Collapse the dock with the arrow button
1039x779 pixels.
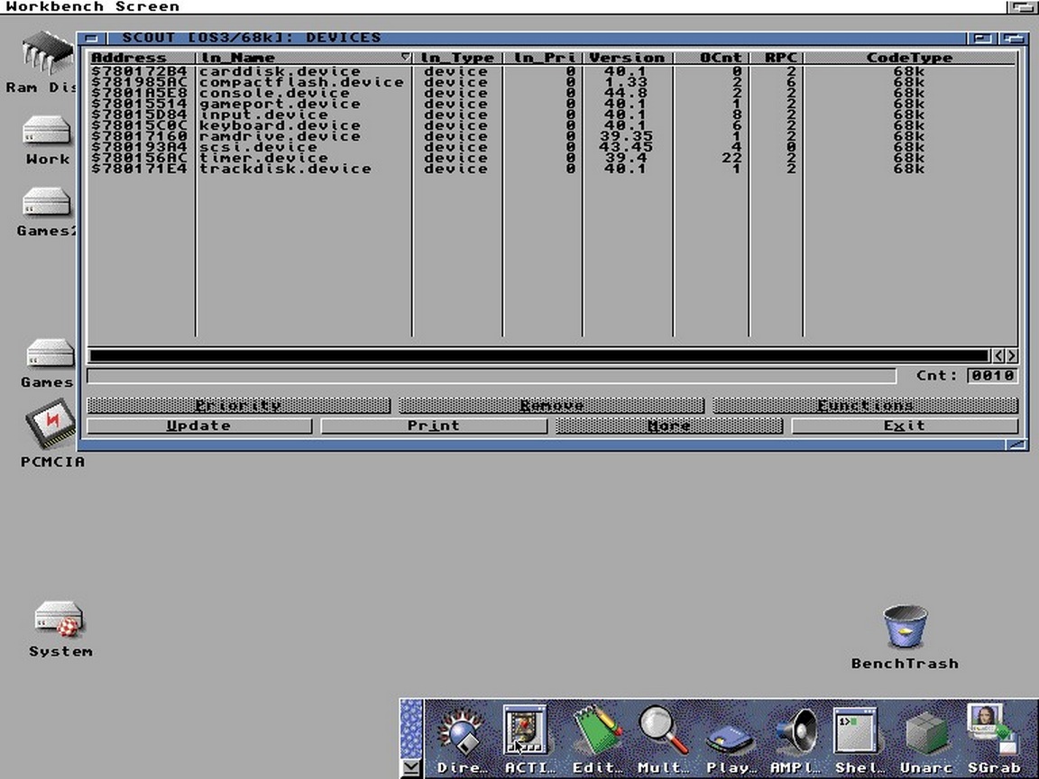pyautogui.click(x=411, y=768)
